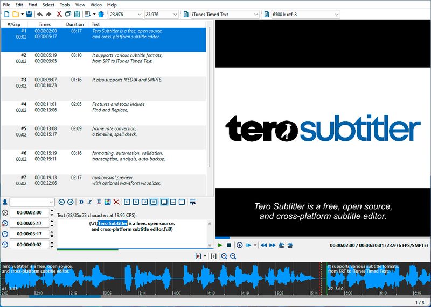
Task: Open the Tools menu
Action: click(x=65, y=5)
